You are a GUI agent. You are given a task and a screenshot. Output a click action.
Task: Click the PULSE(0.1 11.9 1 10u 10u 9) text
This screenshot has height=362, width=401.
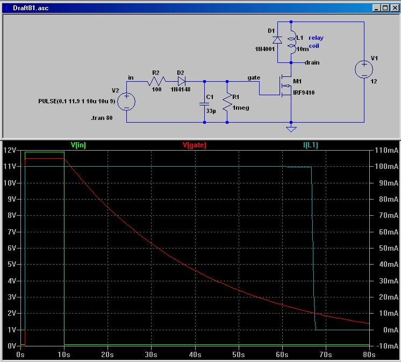pyautogui.click(x=76, y=101)
